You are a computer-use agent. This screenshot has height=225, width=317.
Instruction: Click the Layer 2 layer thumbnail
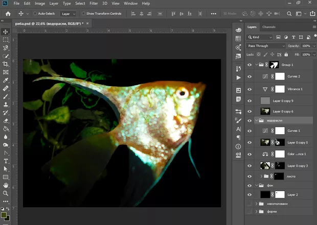click(265, 194)
